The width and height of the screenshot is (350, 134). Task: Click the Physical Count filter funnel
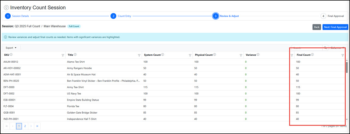point(241,55)
